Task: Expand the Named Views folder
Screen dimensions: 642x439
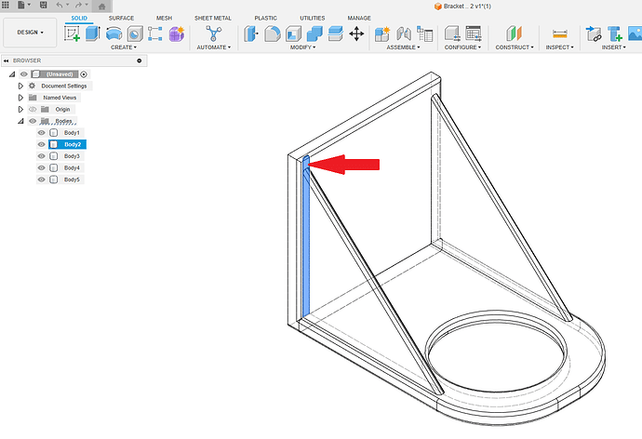Action: coord(20,98)
